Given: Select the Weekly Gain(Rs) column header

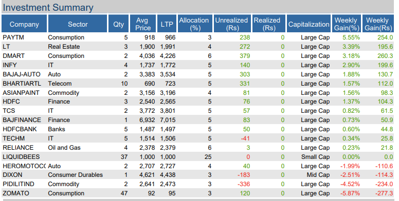Looking at the screenshot, I should pyautogui.click(x=378, y=24).
